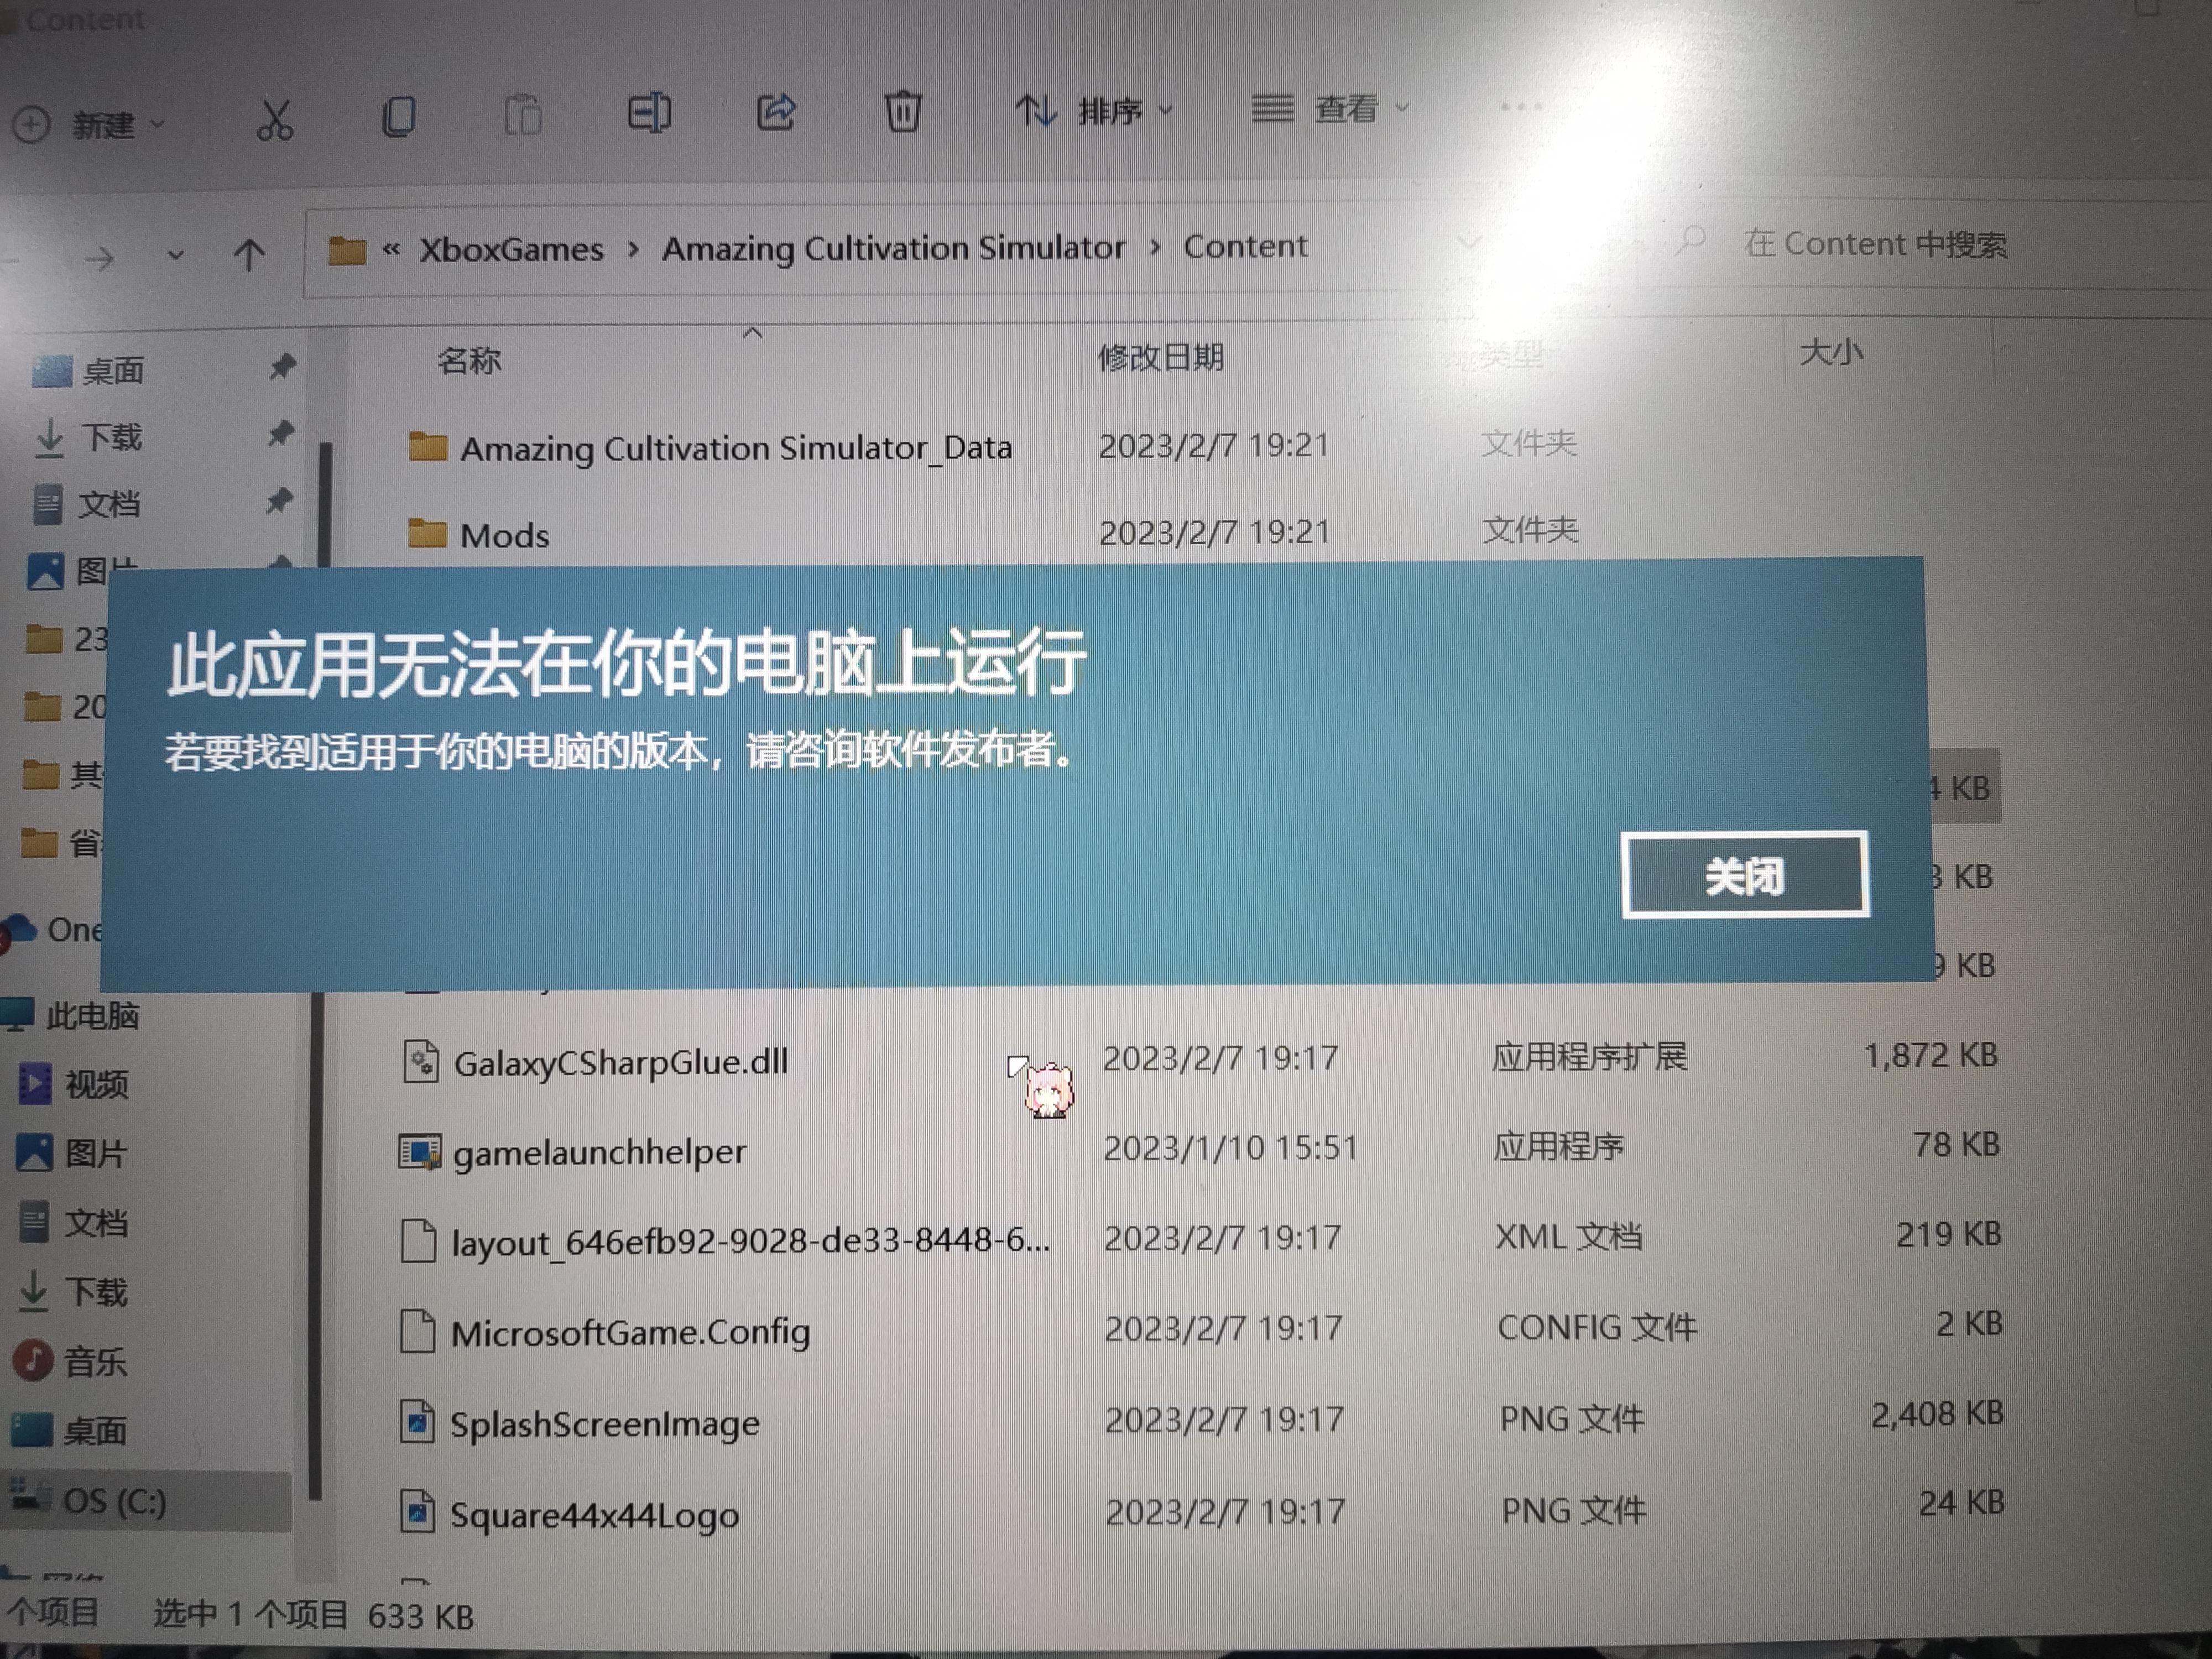Open the 新建 new item dropdown

(88, 125)
